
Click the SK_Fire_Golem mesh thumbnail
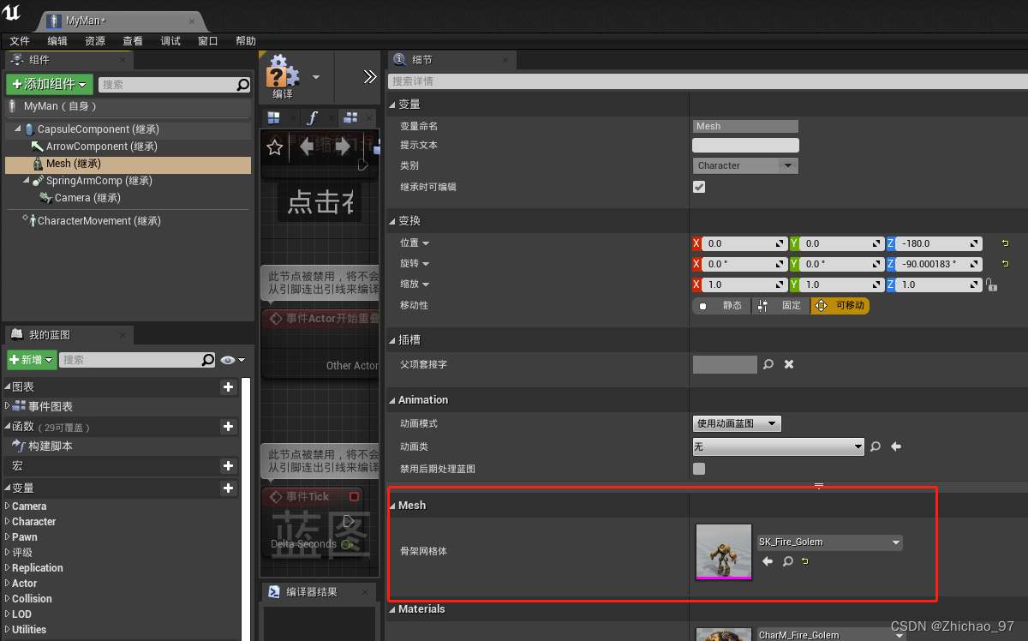(x=723, y=552)
